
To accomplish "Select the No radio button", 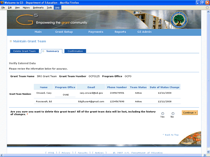I will click(173, 113).
